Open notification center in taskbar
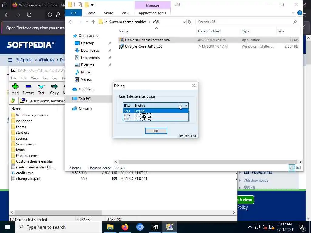 (x=301, y=227)
